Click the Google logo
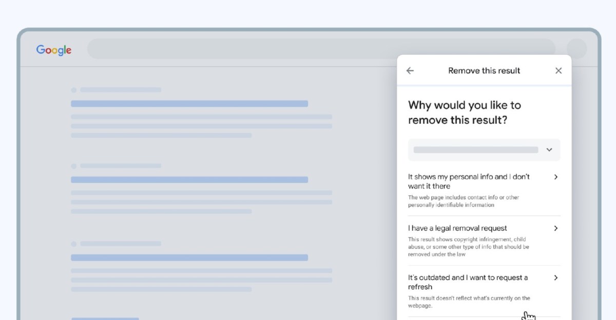Image resolution: width=616 pixels, height=320 pixels. pos(54,50)
